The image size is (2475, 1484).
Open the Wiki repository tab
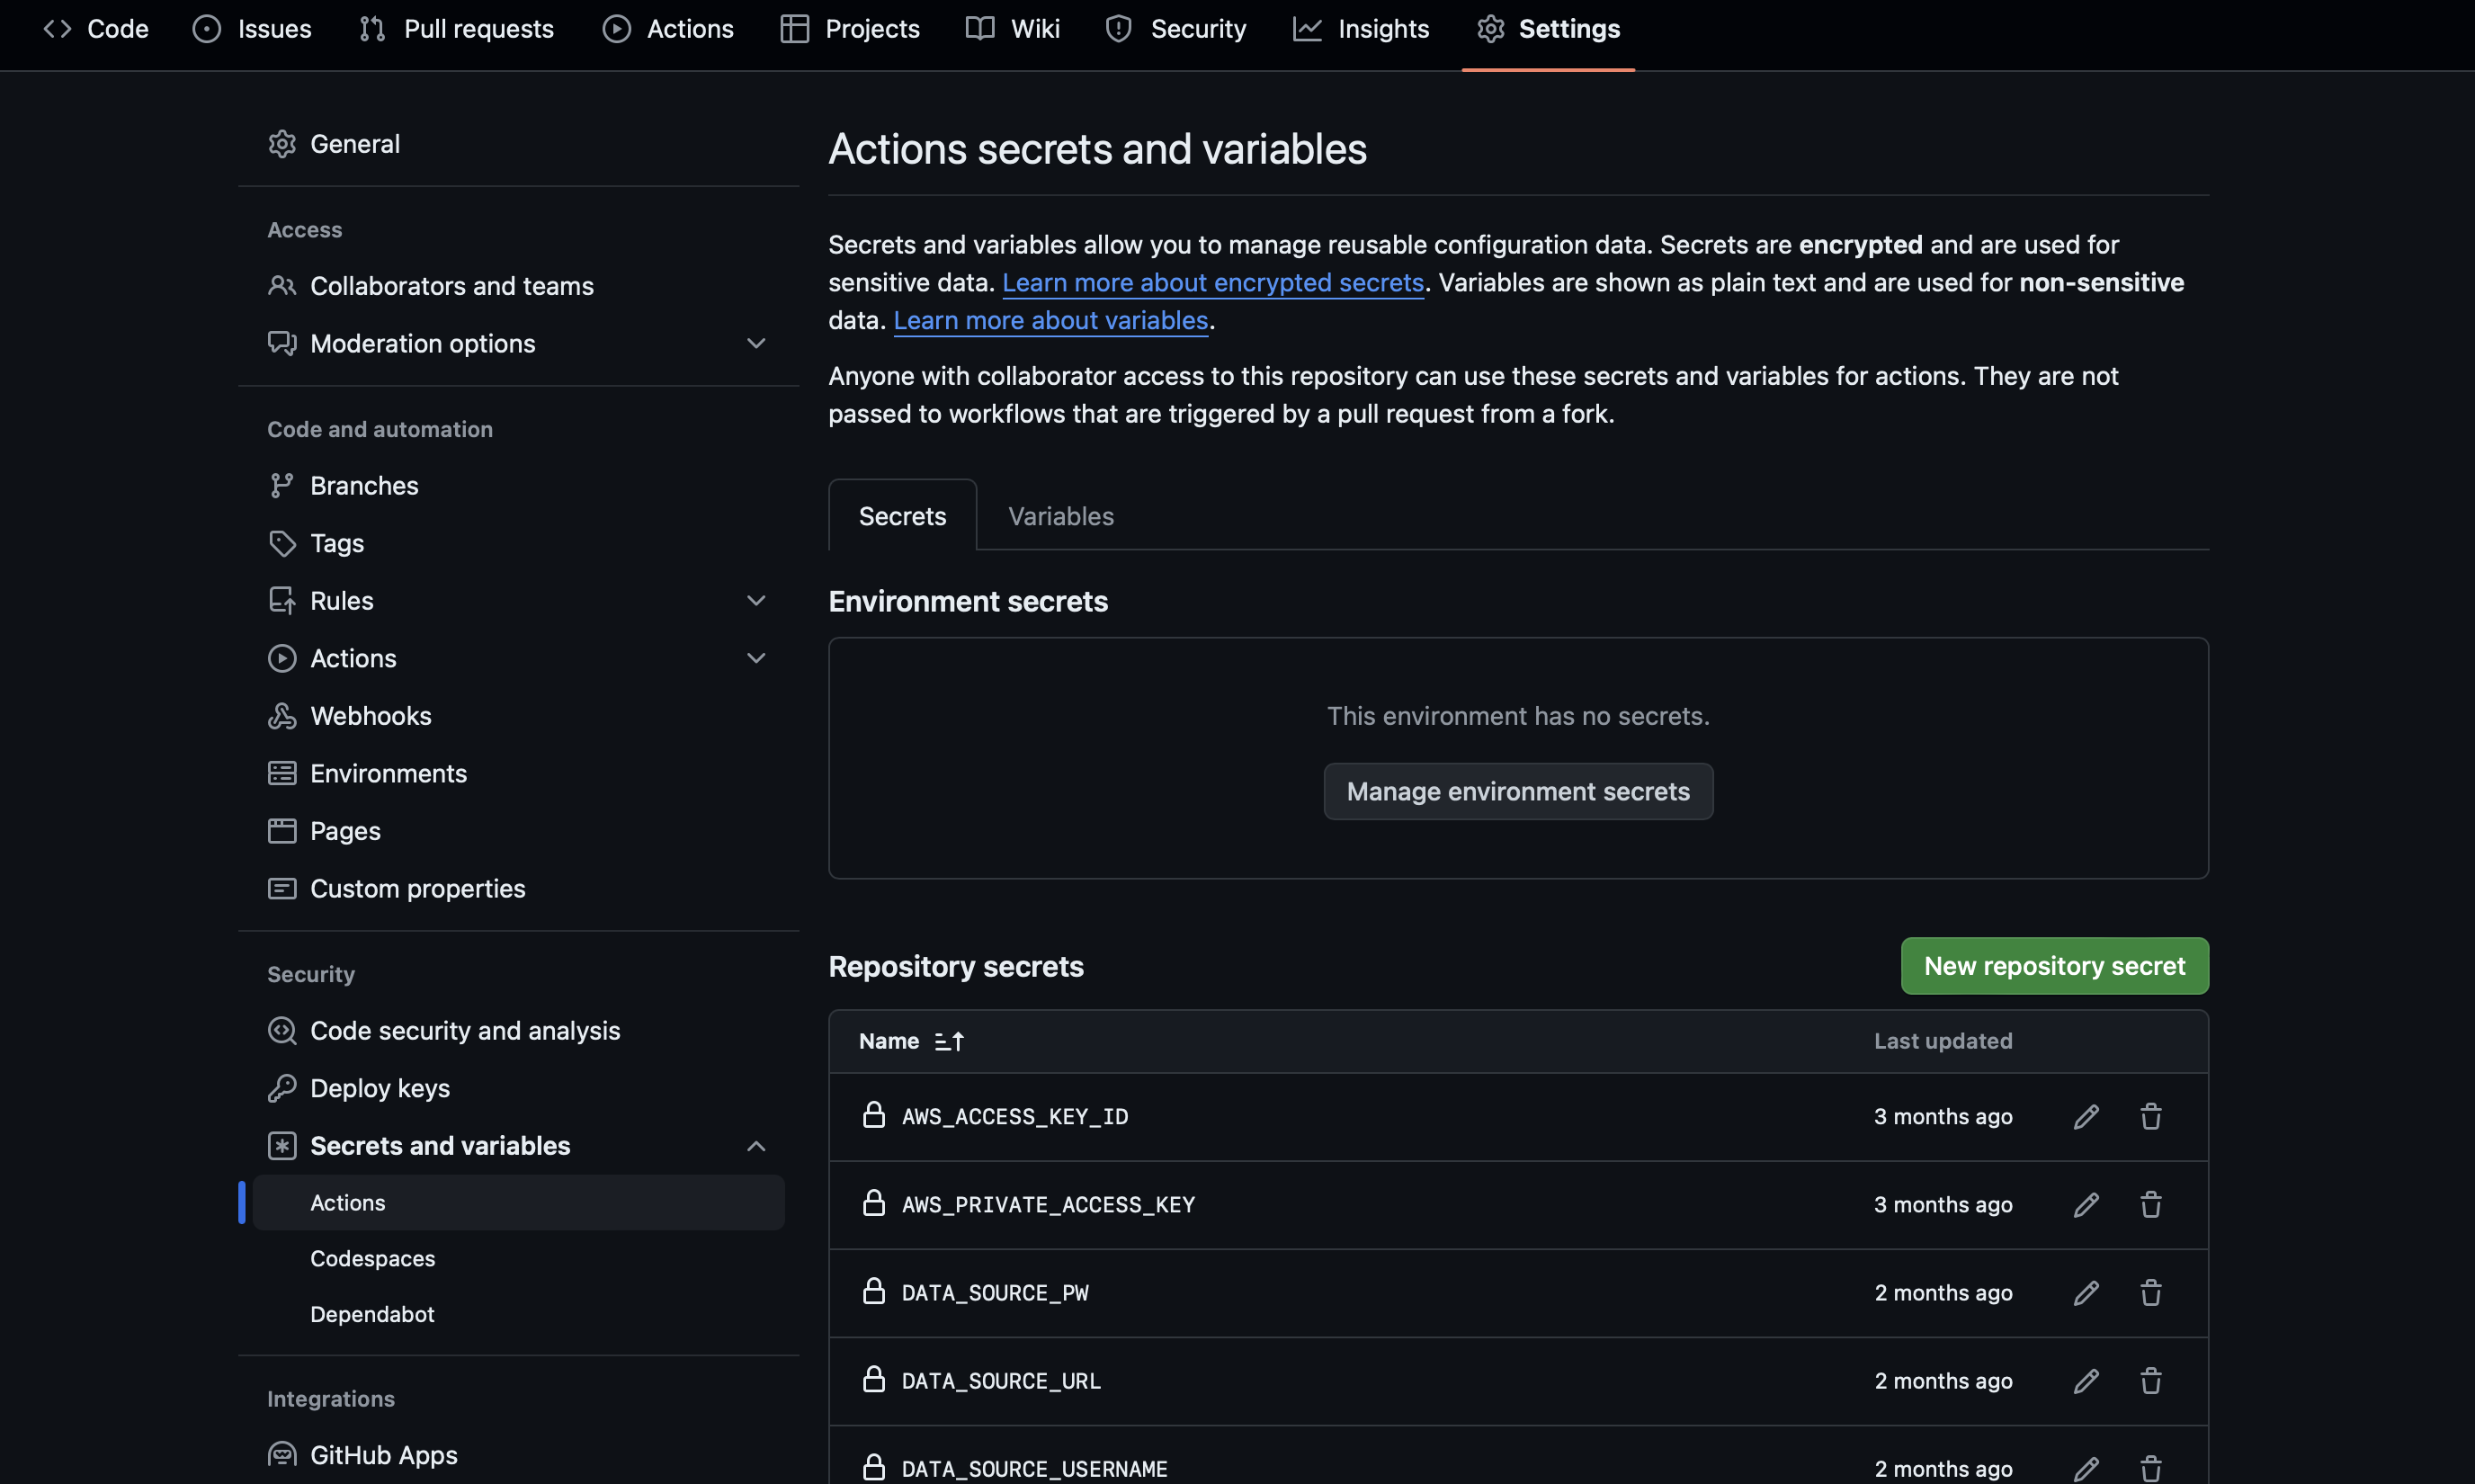click(1013, 29)
